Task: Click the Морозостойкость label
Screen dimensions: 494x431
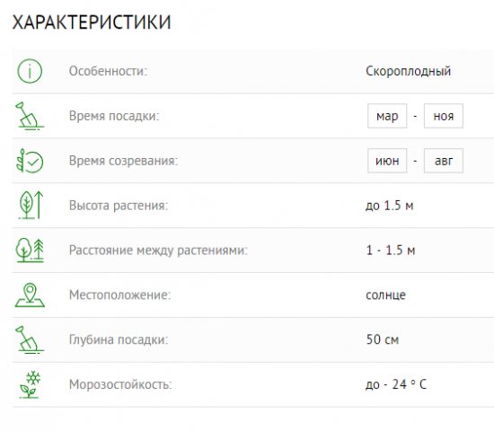Action: pos(120,384)
